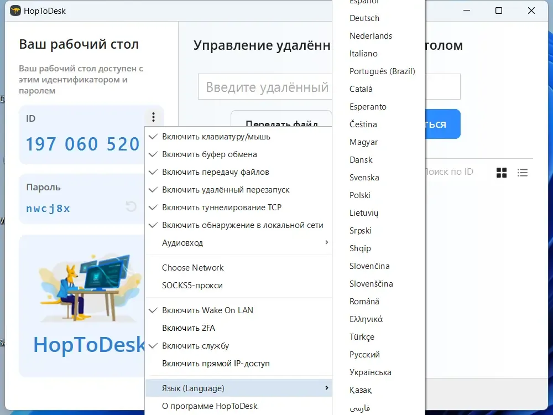
Task: Toggle Включить передачу файлов option
Action: pos(238,172)
